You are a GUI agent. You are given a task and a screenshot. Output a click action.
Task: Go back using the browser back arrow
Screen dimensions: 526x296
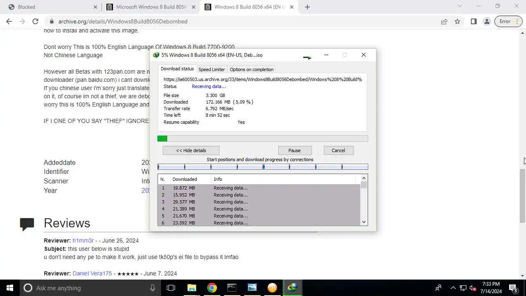[x=9, y=21]
